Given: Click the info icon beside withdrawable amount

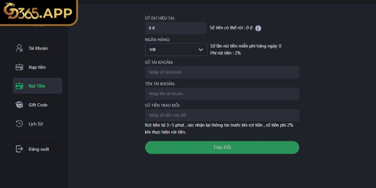Looking at the screenshot, I should click(x=258, y=28).
